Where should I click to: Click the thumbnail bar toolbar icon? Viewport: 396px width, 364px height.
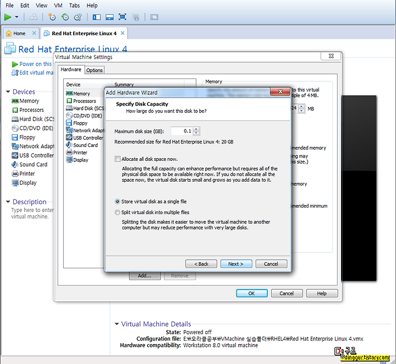[109, 17]
